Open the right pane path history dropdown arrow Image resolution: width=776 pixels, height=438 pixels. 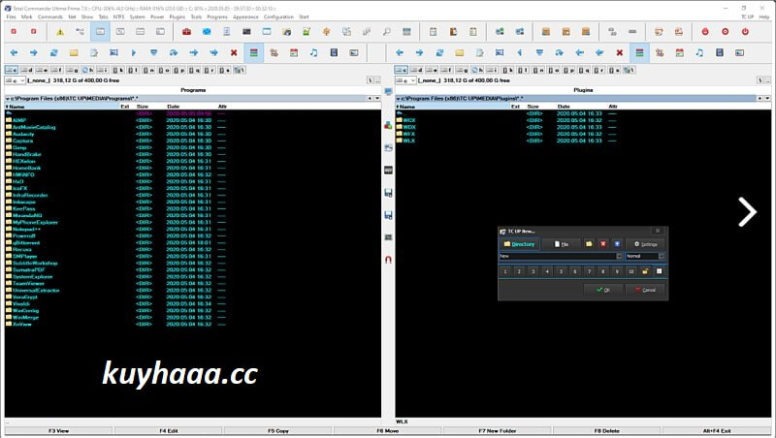(767, 99)
